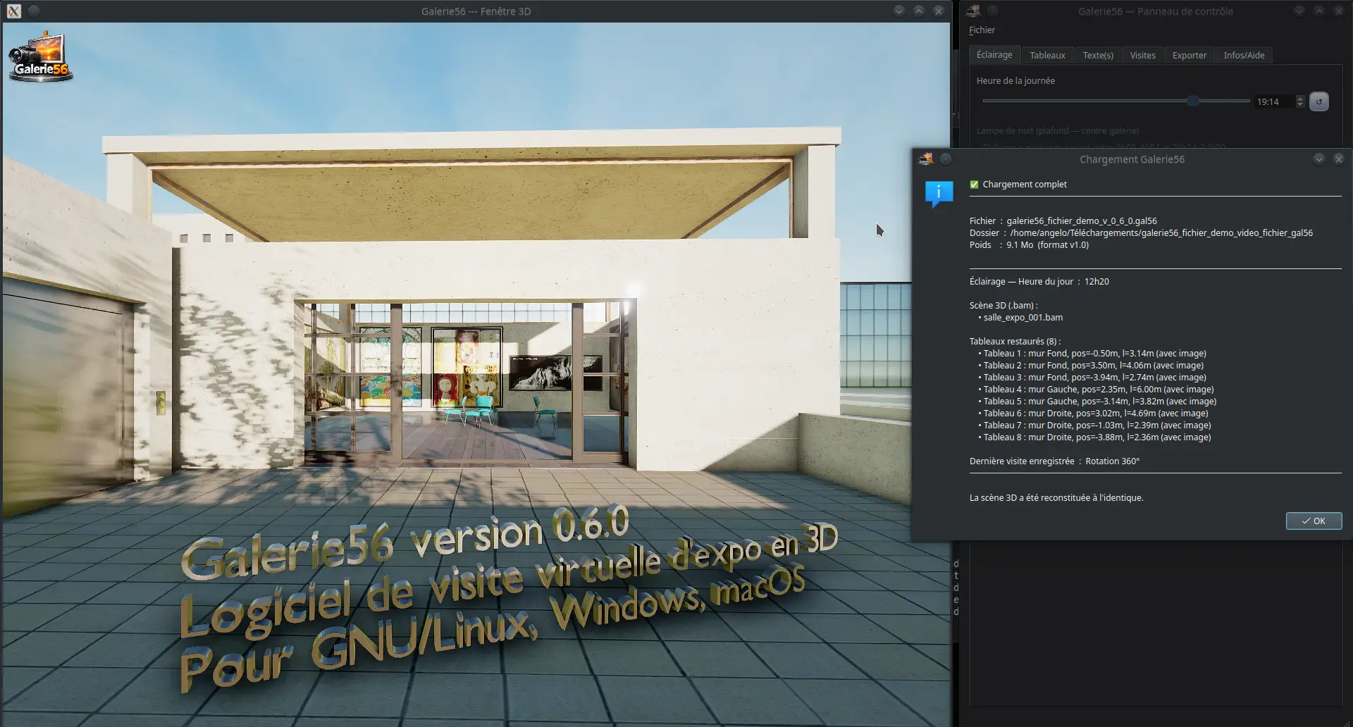Click the 19:14 time input field
Viewport: 1353px width, 727px height.
point(1274,102)
